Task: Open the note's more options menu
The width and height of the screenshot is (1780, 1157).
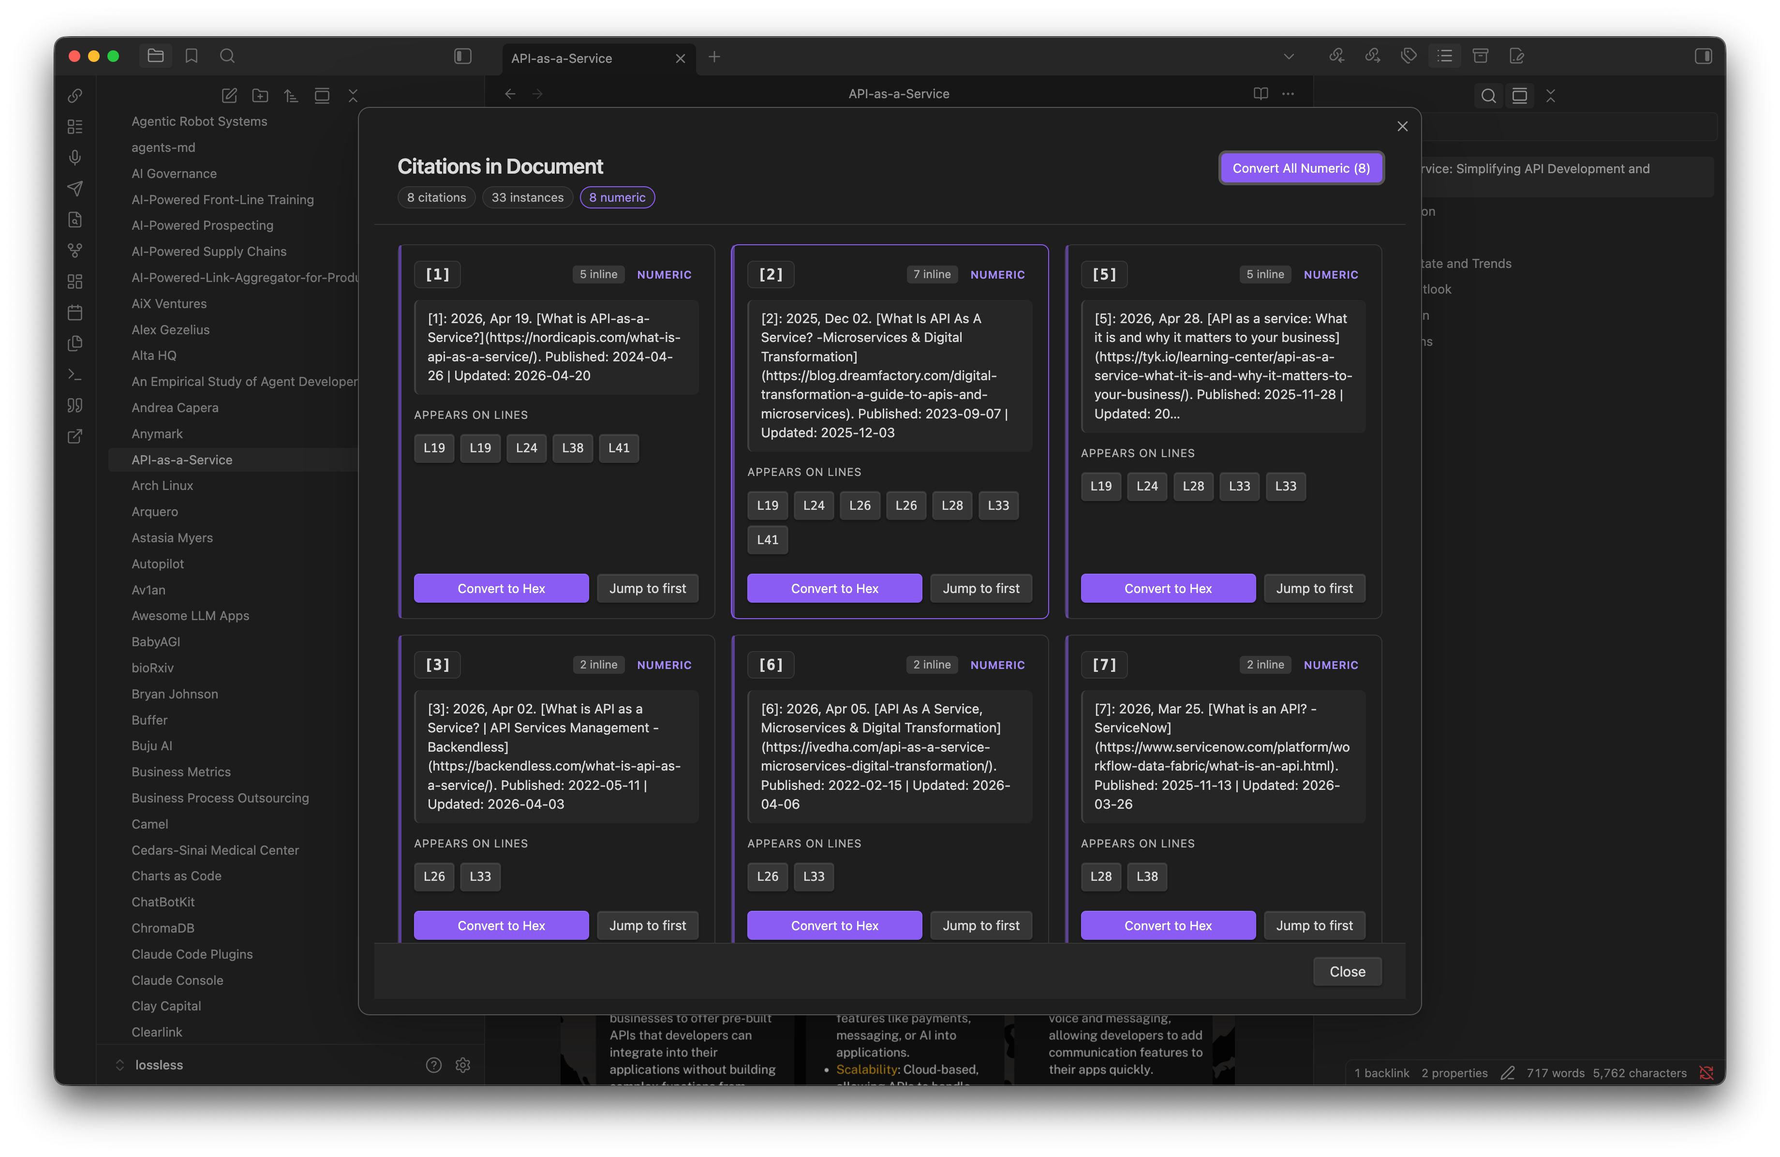Action: 1288,93
